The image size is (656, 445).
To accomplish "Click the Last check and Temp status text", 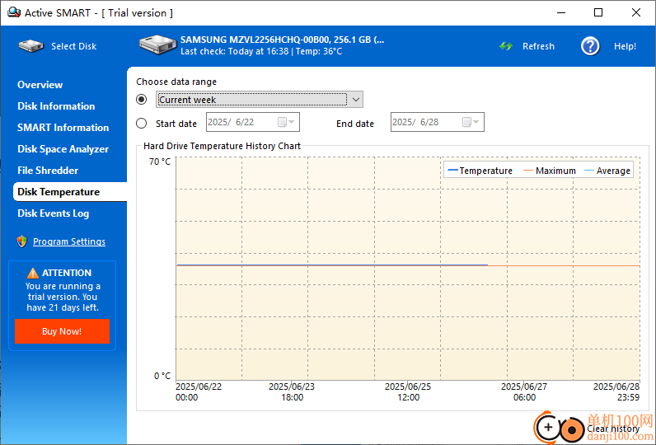I will (x=261, y=51).
